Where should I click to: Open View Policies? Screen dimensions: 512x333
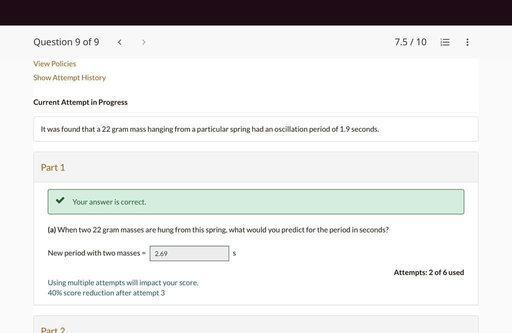pos(54,63)
